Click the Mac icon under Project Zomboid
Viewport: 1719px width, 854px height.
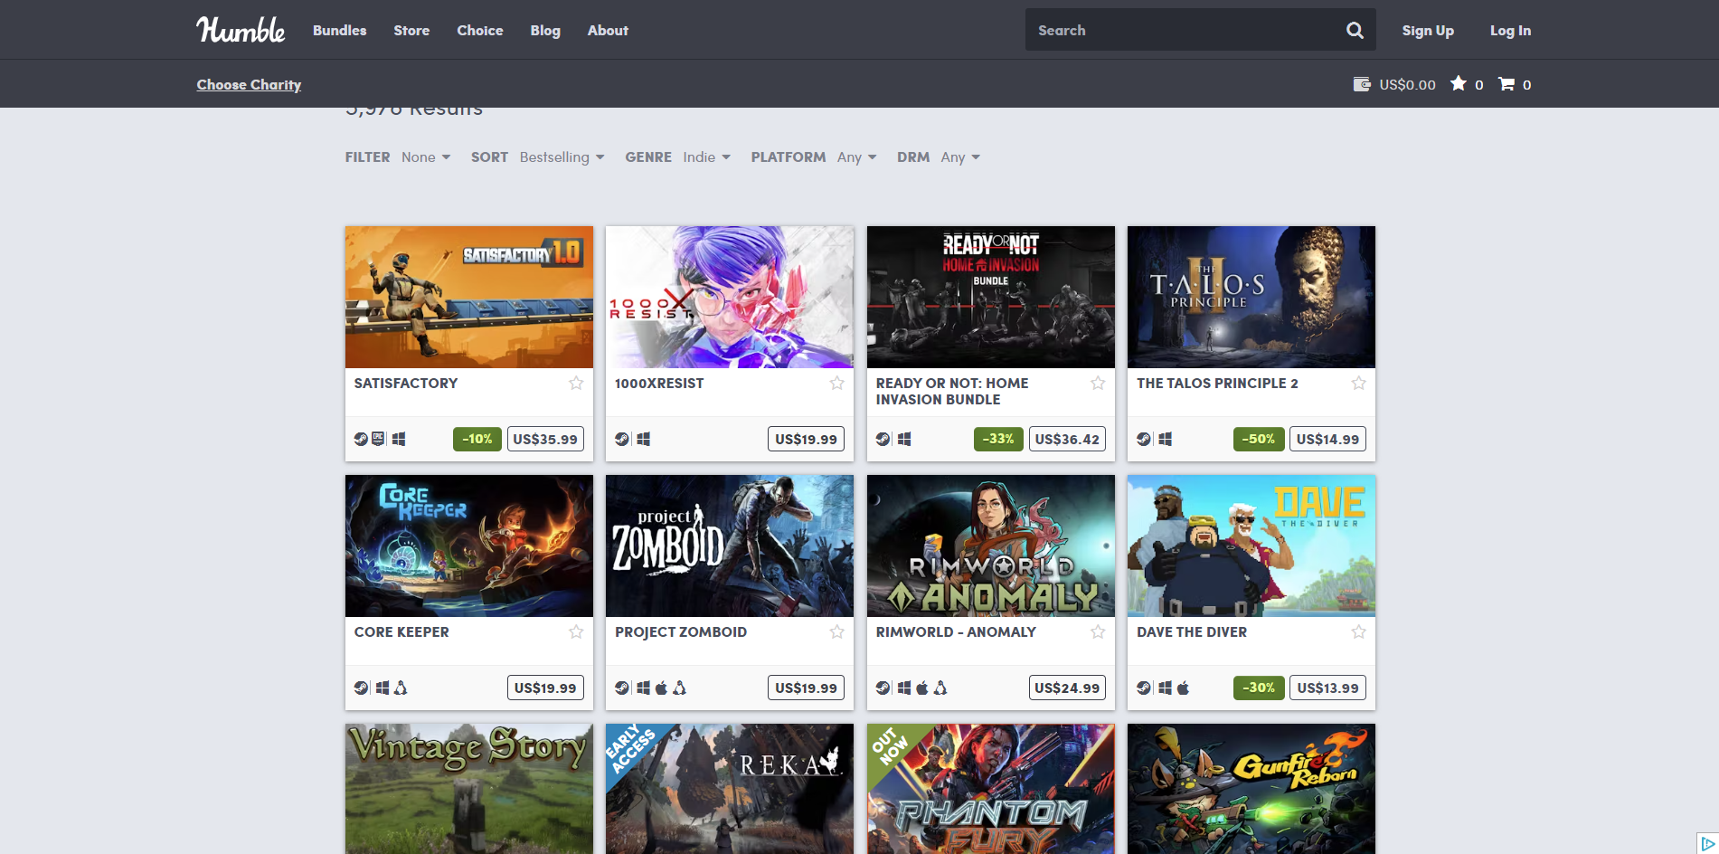[x=659, y=688]
